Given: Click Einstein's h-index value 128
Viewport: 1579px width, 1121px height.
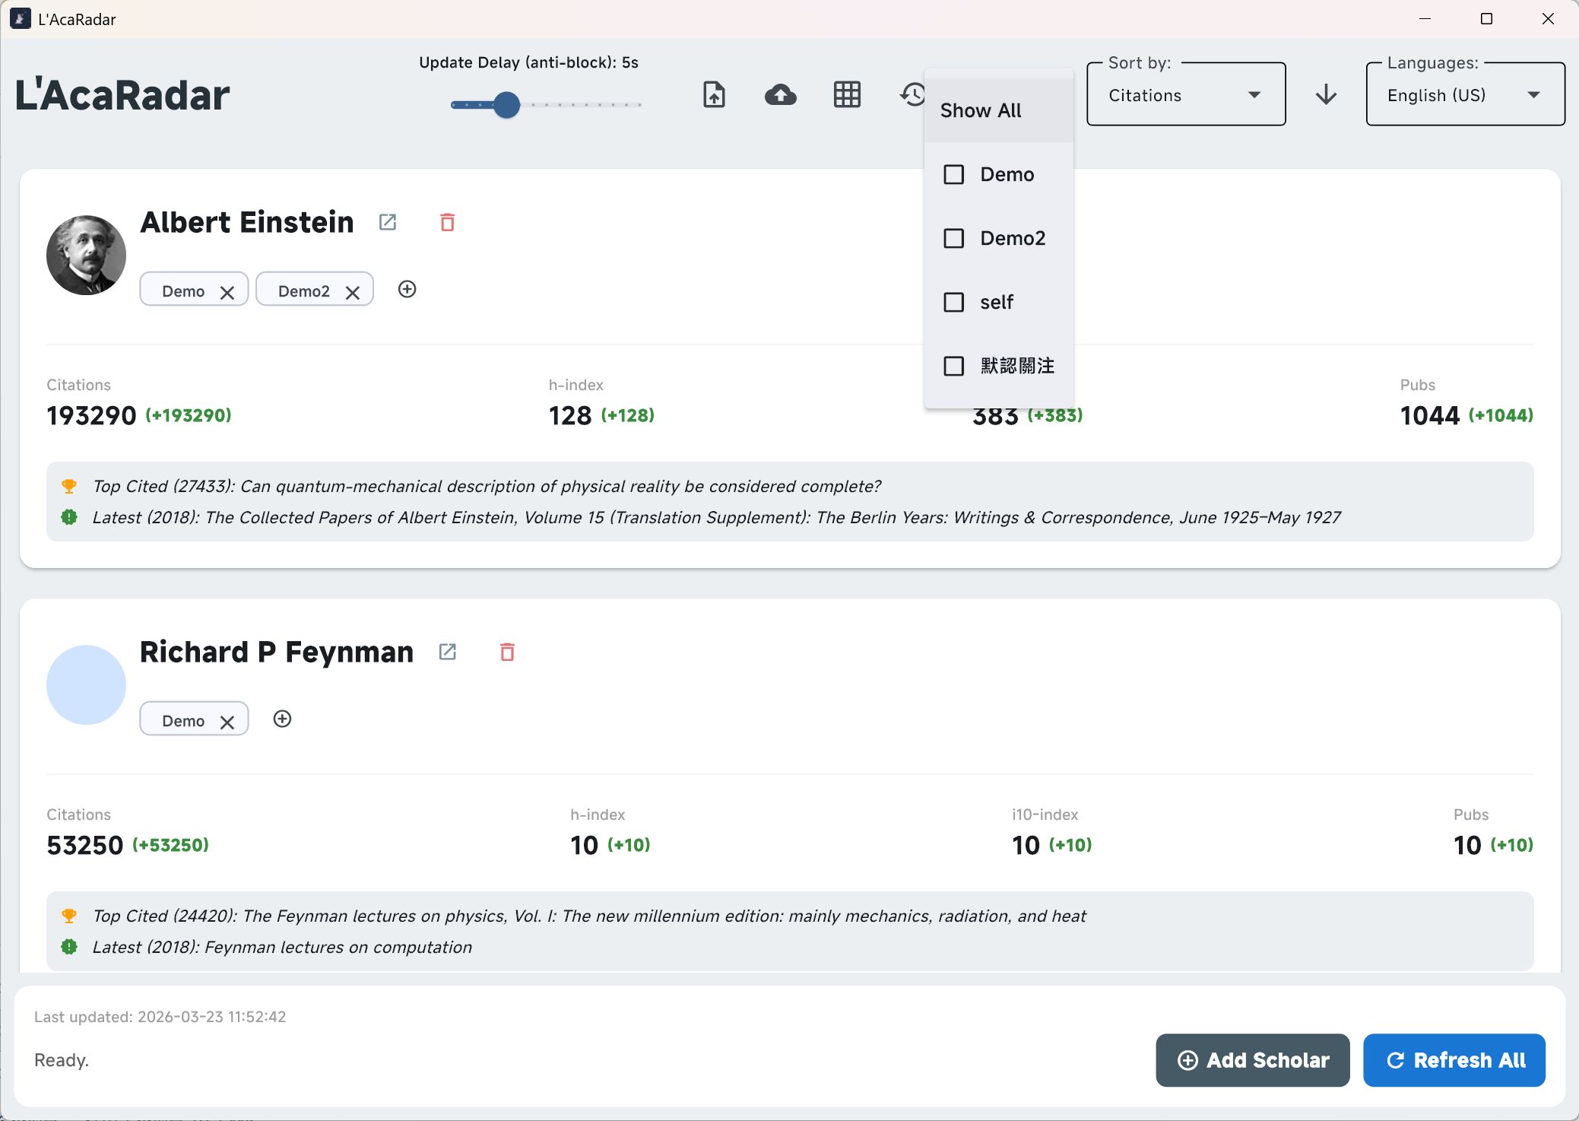Looking at the screenshot, I should tap(570, 415).
